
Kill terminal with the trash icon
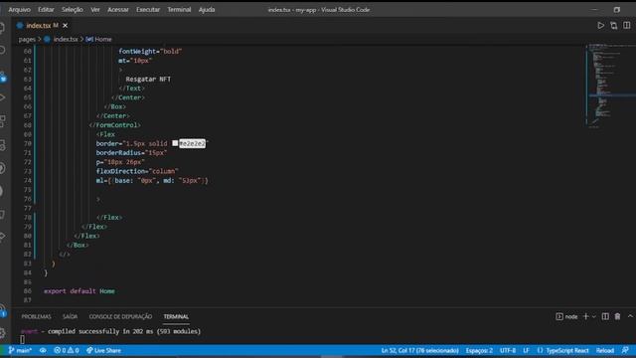coord(617,316)
